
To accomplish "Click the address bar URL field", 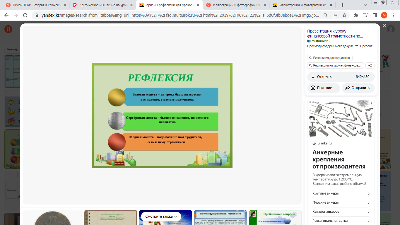I will (x=176, y=15).
